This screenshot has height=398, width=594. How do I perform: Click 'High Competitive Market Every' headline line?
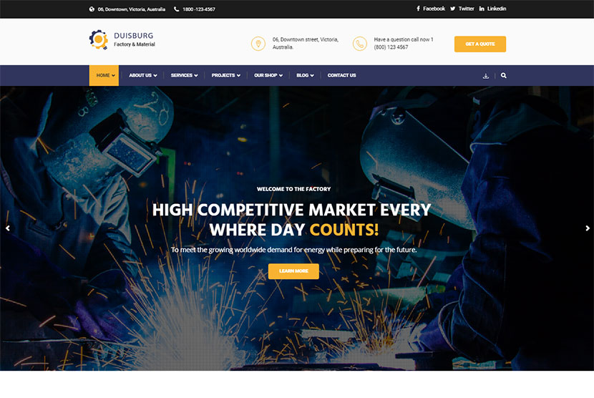click(292, 210)
